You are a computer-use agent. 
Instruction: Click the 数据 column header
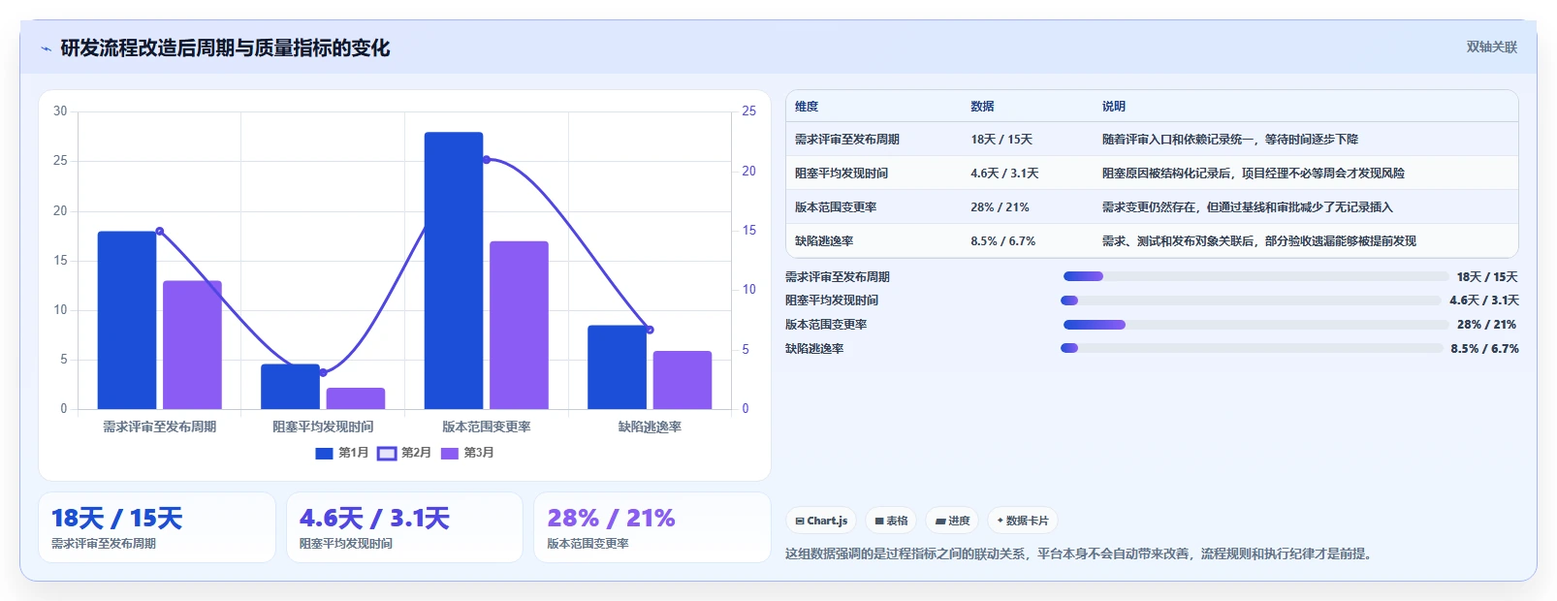coord(982,107)
